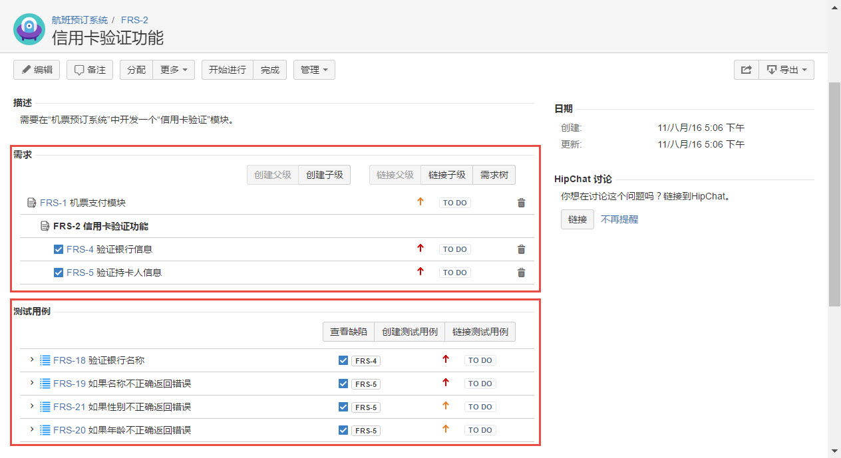Click the document icon next to FRS-1
The image size is (841, 458).
click(x=31, y=203)
